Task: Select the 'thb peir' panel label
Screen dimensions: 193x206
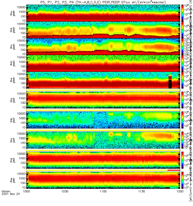Action: coord(13,120)
